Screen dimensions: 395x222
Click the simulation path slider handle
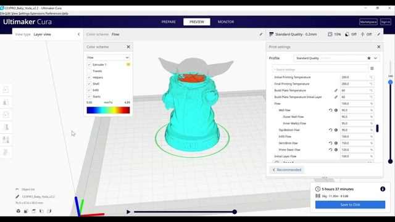click(x=235, y=212)
